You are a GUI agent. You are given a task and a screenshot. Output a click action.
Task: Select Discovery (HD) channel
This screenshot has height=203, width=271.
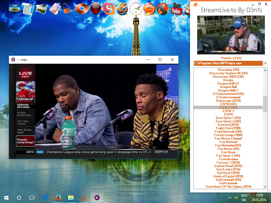[228, 70]
